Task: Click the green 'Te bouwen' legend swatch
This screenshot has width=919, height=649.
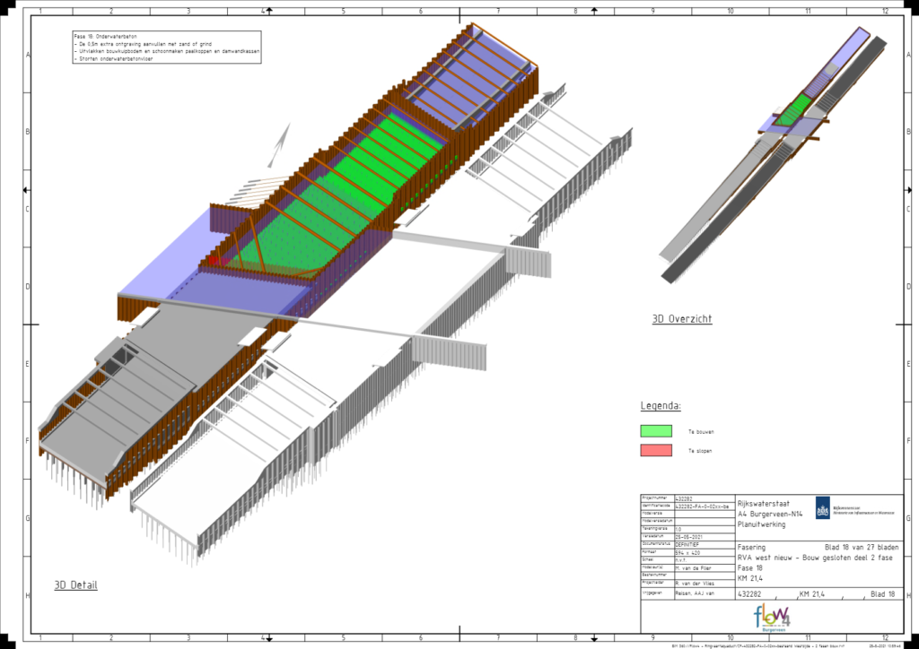Action: tap(656, 431)
